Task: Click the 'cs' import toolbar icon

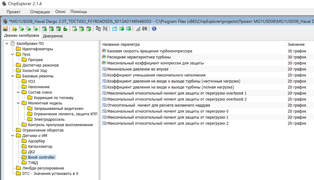Action: click(74, 29)
